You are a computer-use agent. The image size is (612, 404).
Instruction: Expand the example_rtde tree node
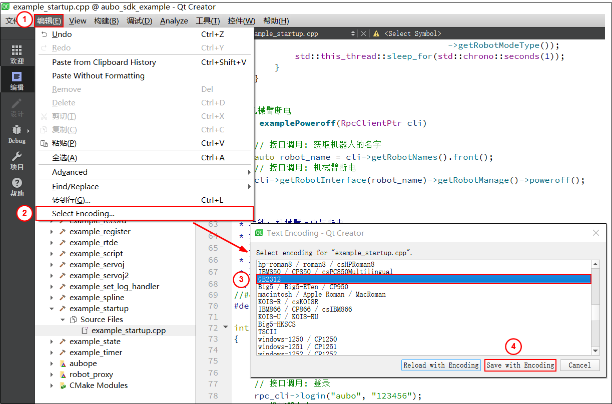pos(52,243)
